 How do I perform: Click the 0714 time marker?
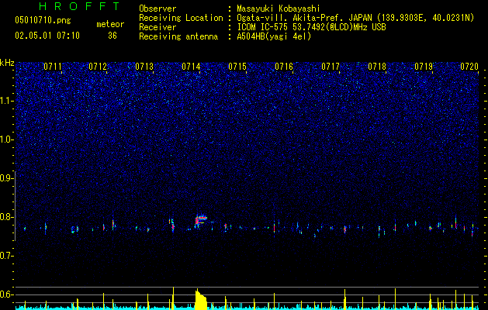click(x=191, y=67)
